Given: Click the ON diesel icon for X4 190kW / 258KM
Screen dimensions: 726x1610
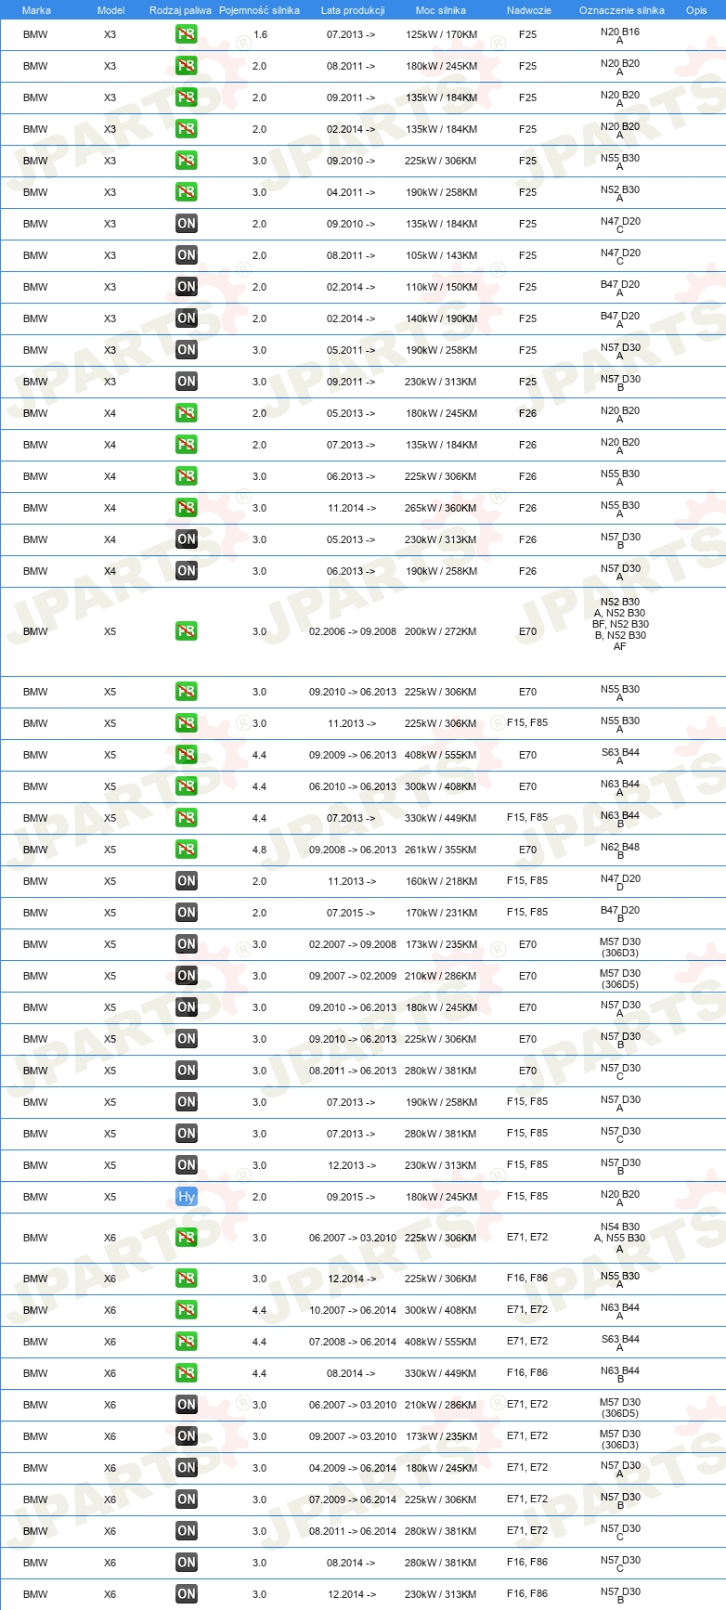Looking at the screenshot, I should pyautogui.click(x=187, y=571).
